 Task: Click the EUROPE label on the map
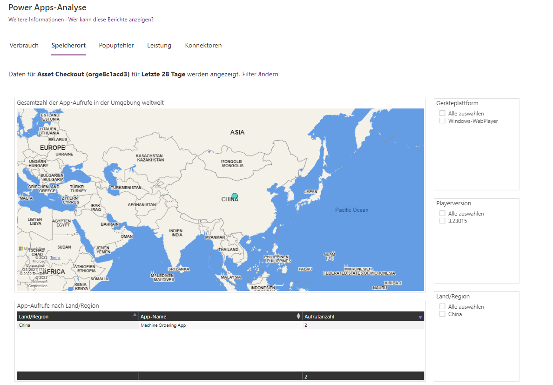click(x=53, y=148)
